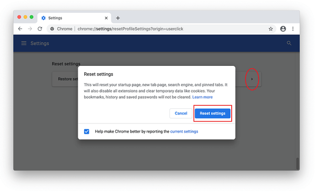Open the Settings hamburger menu
Viewport: 316px width, 193px height.
click(24, 43)
